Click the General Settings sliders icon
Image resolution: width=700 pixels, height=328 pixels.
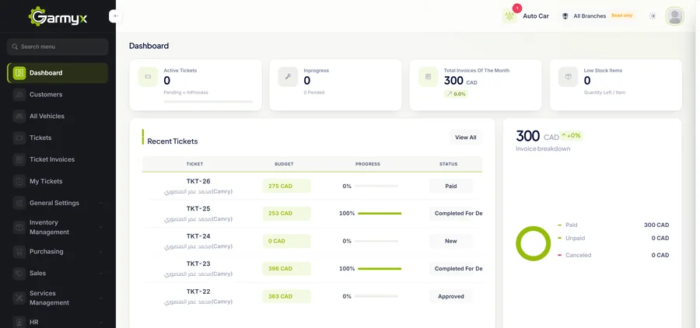pos(19,203)
